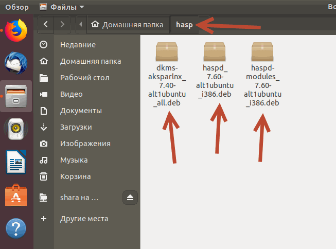Open Ubuntu Software center icon
336x249 pixels.
tap(16, 195)
